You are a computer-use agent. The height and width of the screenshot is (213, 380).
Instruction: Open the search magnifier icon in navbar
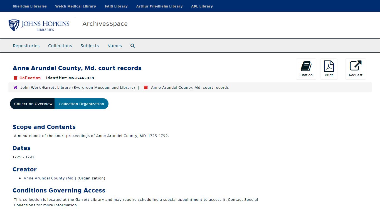click(132, 46)
